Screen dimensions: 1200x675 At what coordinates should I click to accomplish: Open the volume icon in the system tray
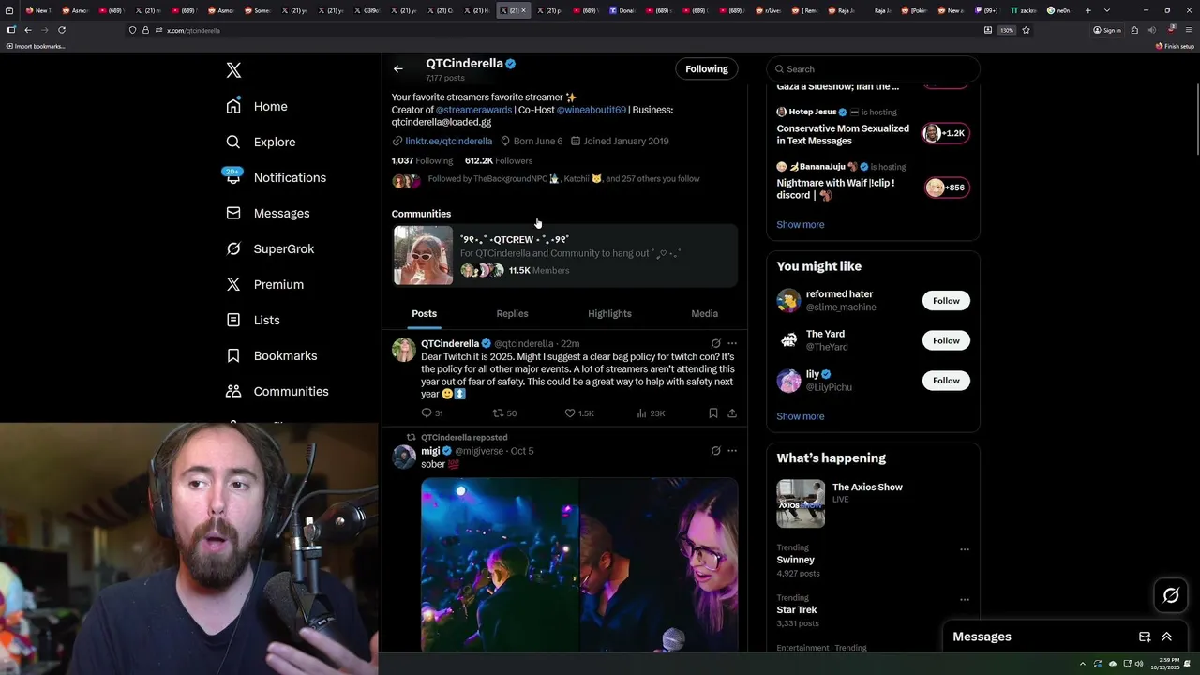(1139, 664)
